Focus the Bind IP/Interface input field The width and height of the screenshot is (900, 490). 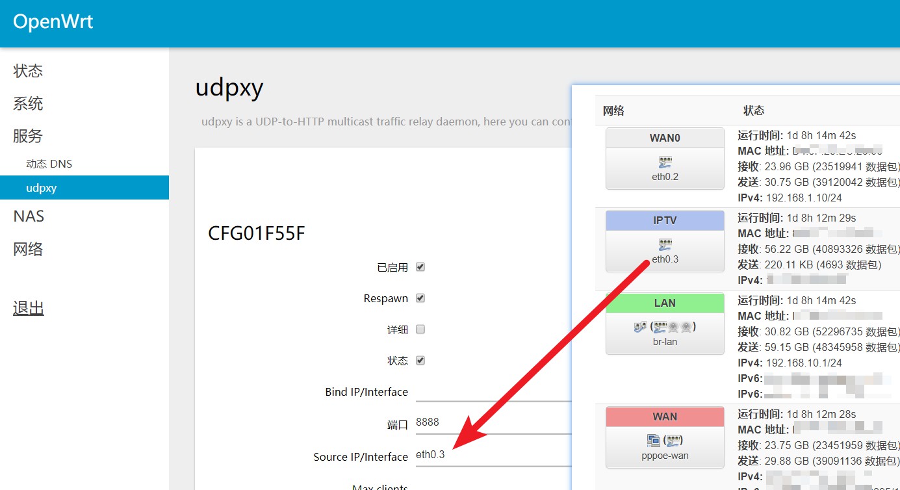point(494,392)
